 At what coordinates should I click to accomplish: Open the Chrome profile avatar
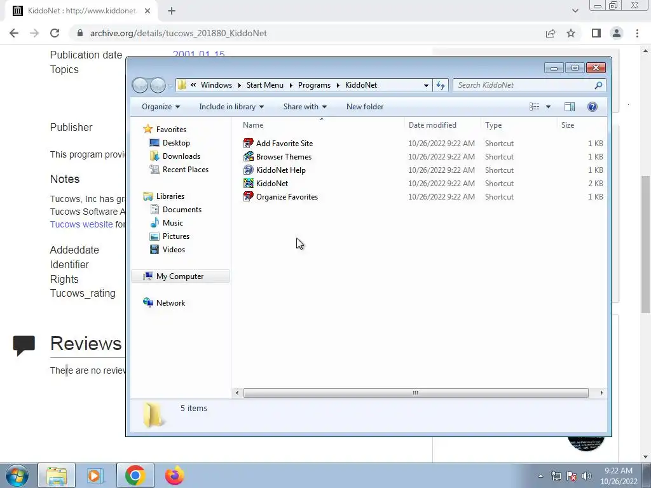coord(617,33)
